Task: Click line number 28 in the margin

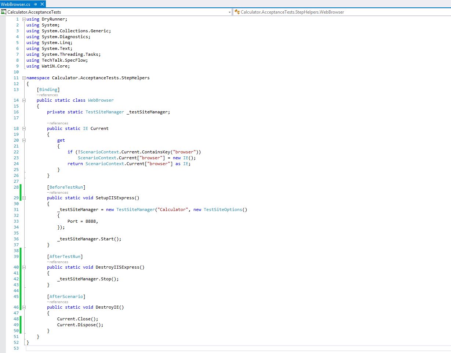Action: (x=16, y=187)
